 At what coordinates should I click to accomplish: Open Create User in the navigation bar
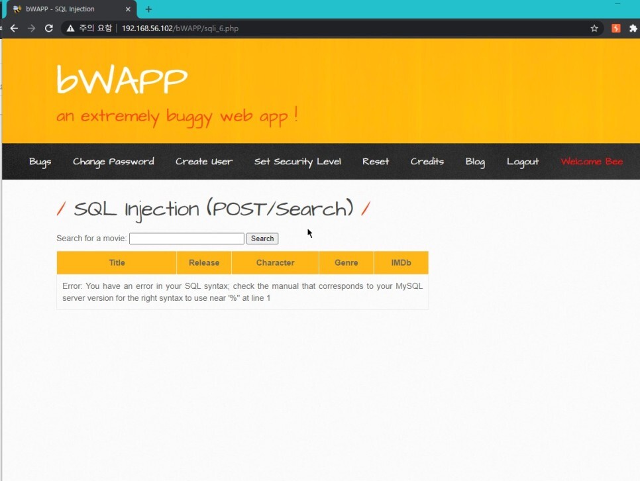point(204,162)
